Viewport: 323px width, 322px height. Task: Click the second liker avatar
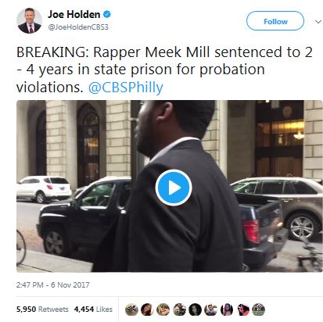[147, 309]
